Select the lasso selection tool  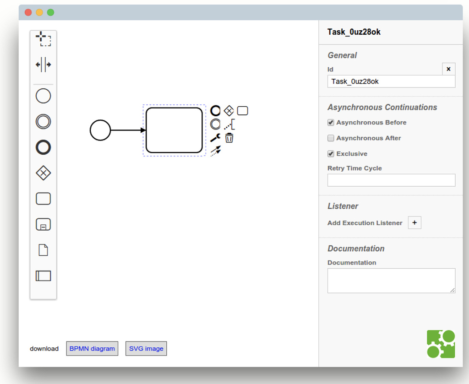point(43,39)
